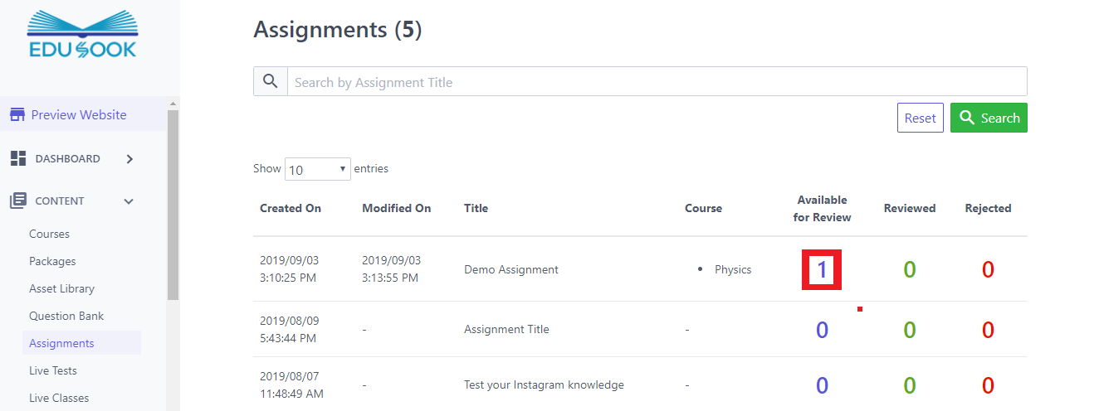Open Demo Assignment available-for-review count
This screenshot has width=1099, height=411.
click(x=822, y=269)
